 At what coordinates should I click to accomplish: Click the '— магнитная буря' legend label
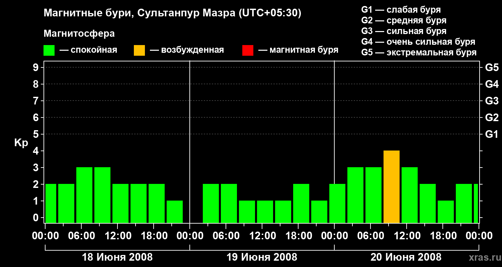299,50
